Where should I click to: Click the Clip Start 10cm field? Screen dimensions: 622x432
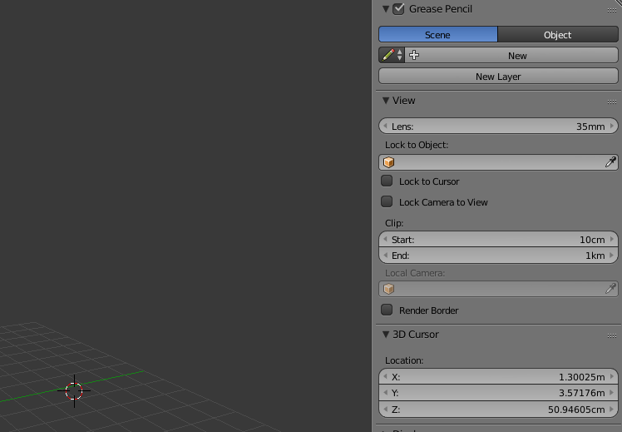point(498,239)
